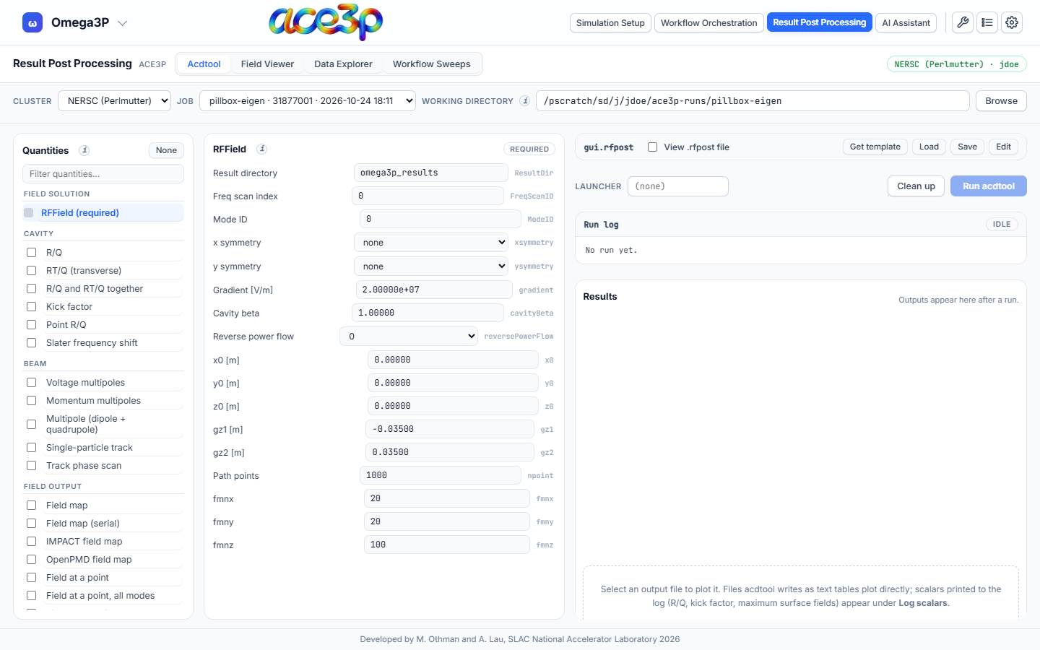Click the Edit button for gui.rfpost

coord(1003,147)
